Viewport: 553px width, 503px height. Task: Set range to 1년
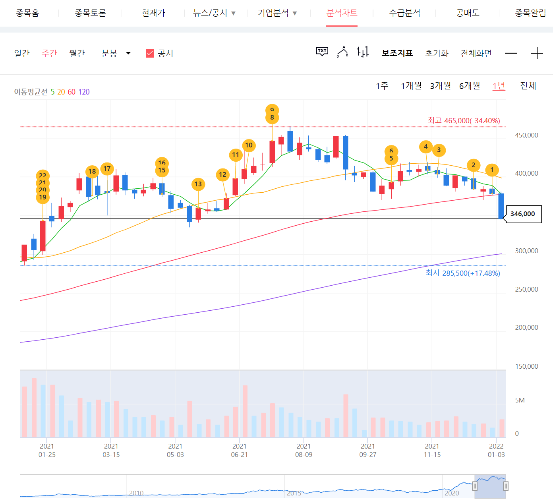499,86
